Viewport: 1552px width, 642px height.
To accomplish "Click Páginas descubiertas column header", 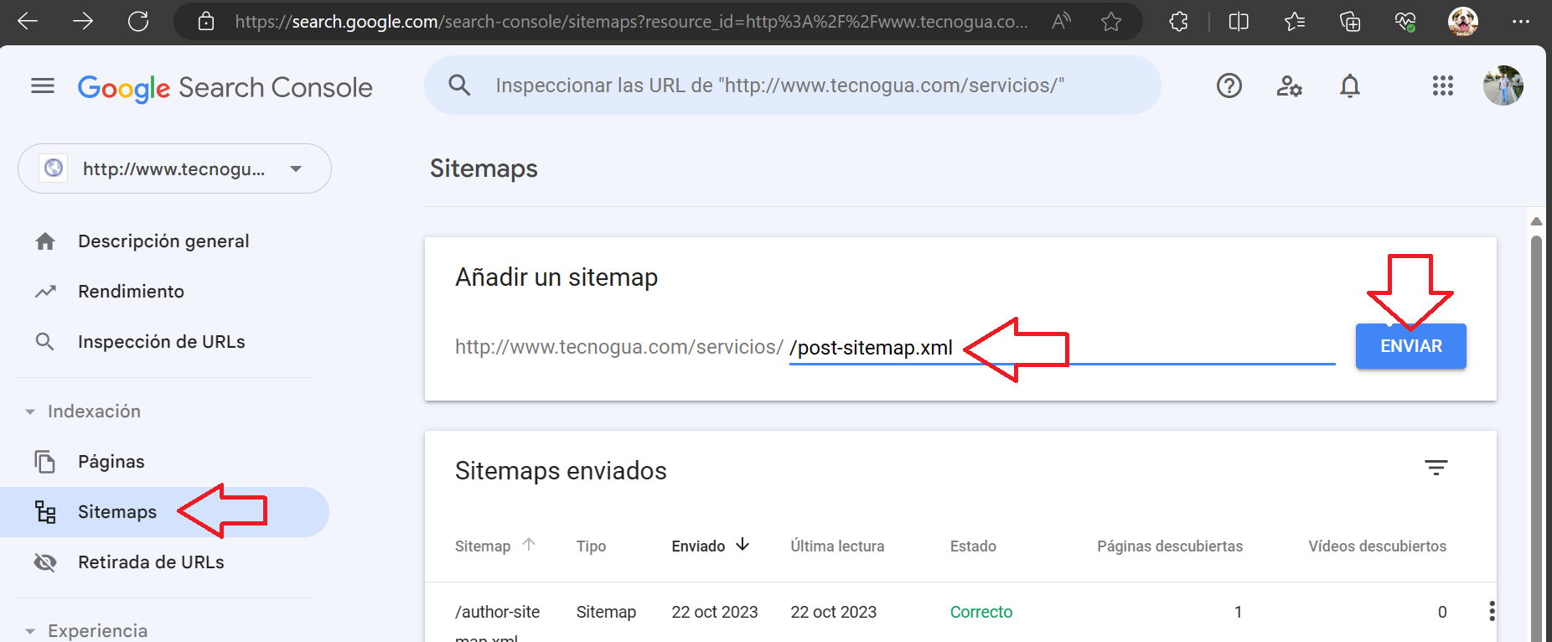I will pyautogui.click(x=1170, y=546).
